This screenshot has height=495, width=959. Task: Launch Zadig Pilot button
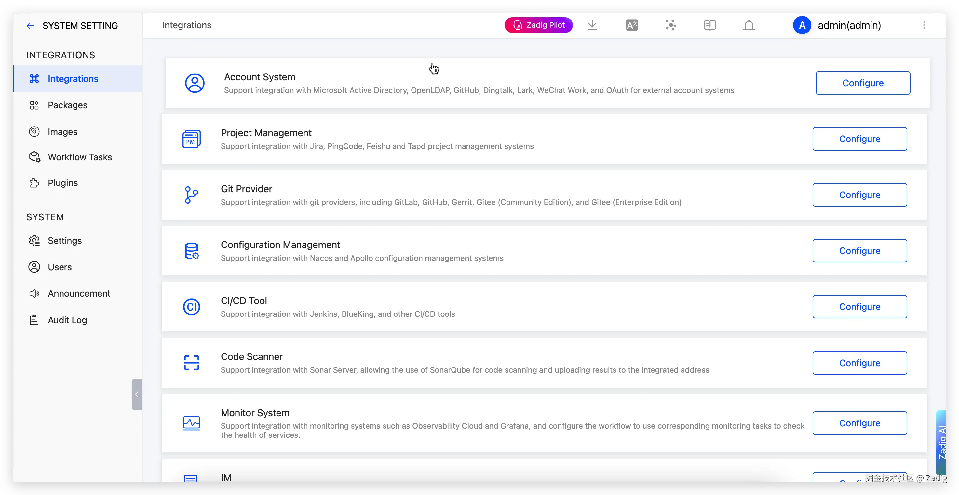coord(538,25)
